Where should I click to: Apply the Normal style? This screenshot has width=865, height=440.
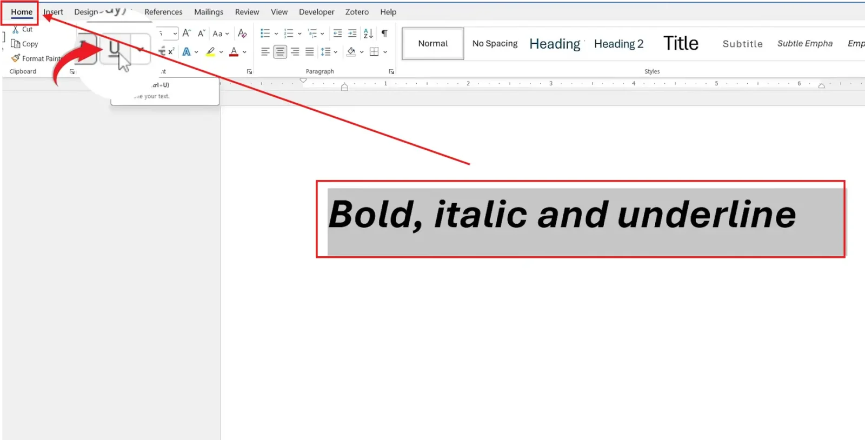433,44
